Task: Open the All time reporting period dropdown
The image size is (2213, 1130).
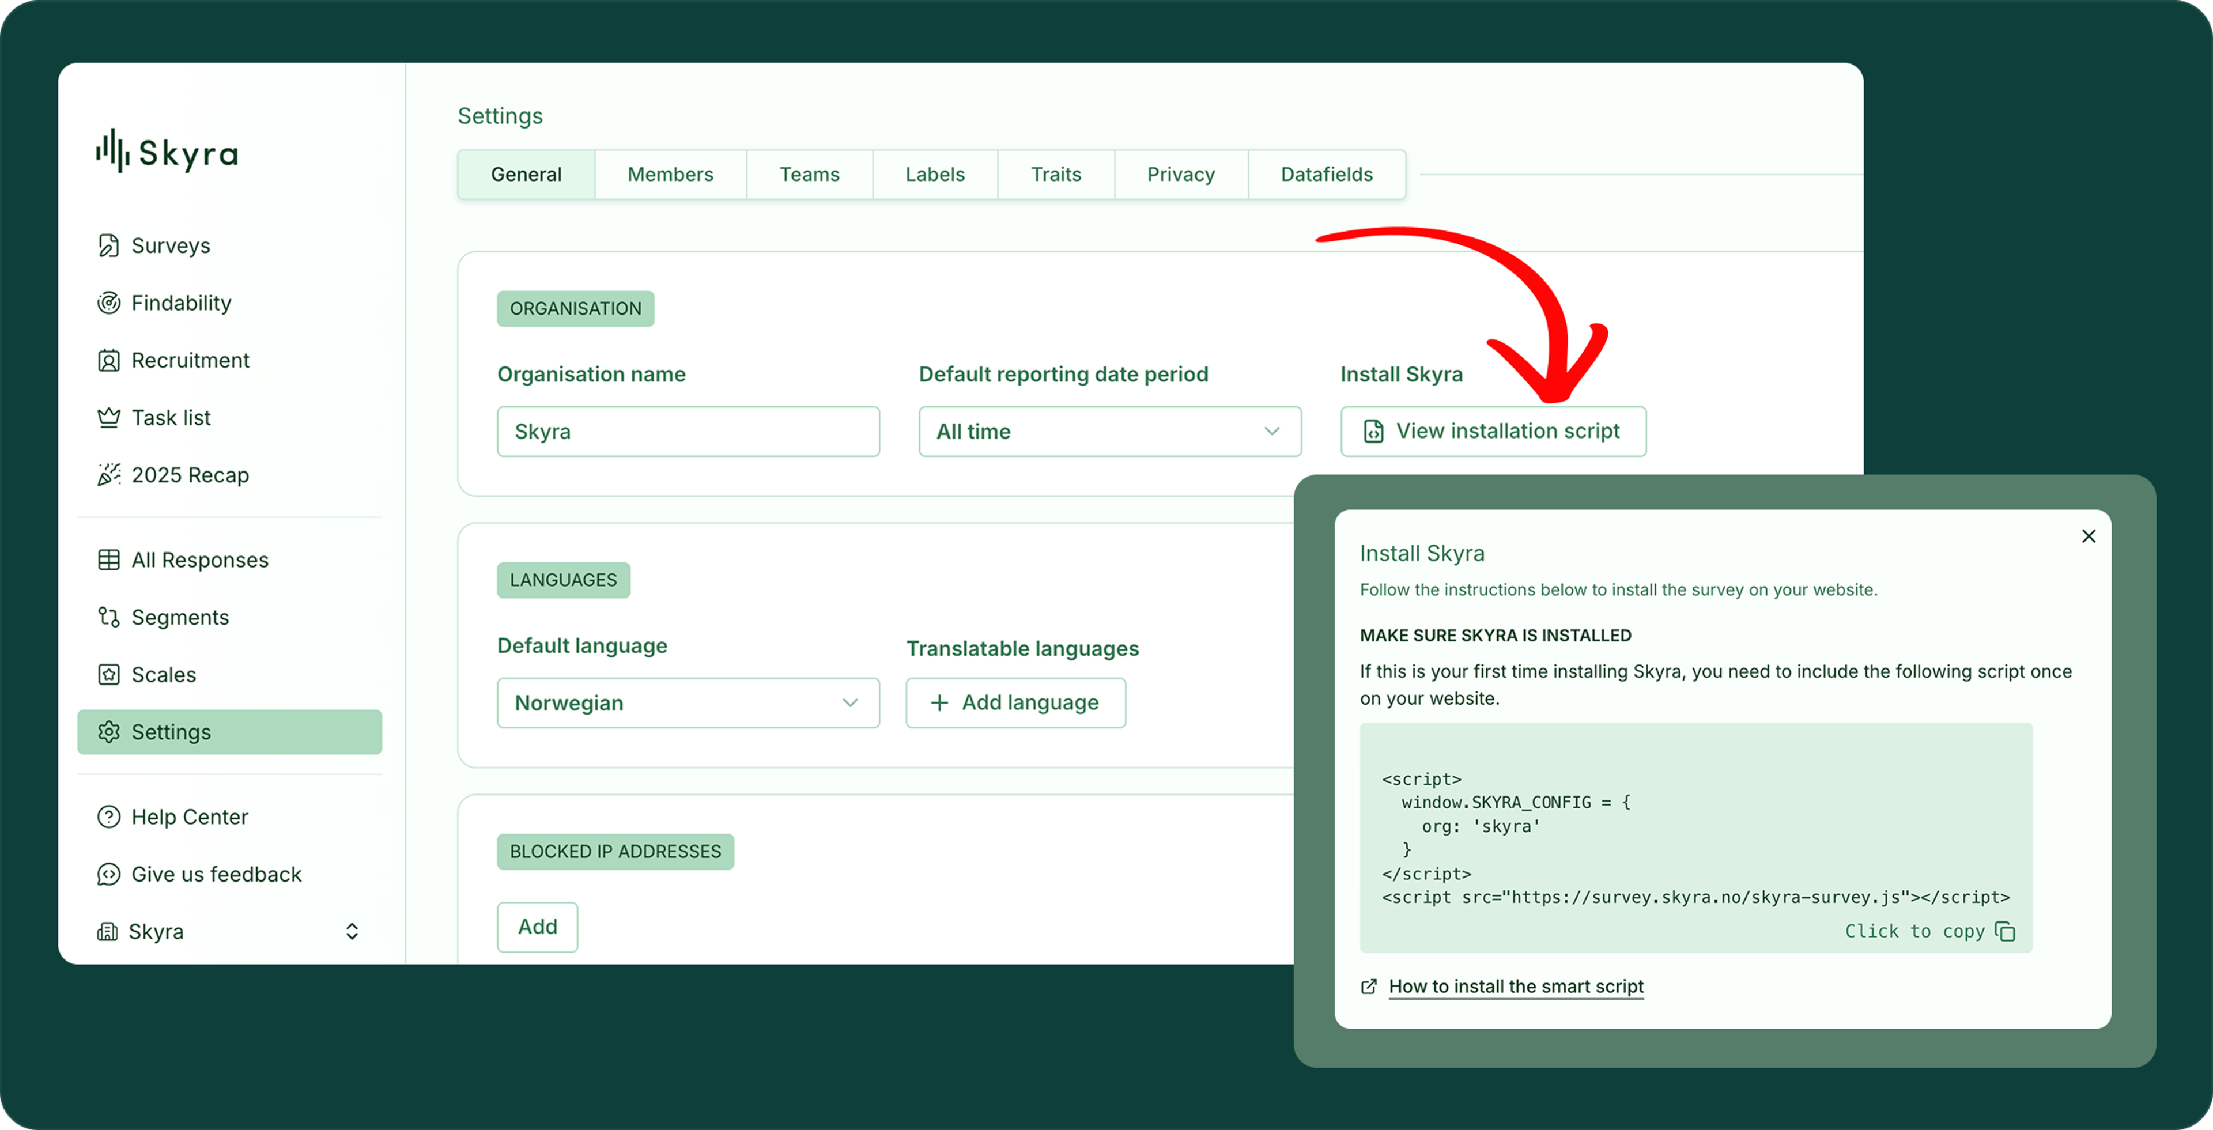Action: (x=1110, y=431)
